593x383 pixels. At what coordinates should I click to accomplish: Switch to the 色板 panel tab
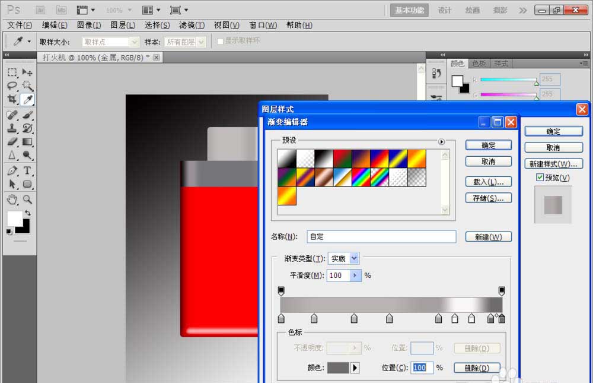(479, 63)
